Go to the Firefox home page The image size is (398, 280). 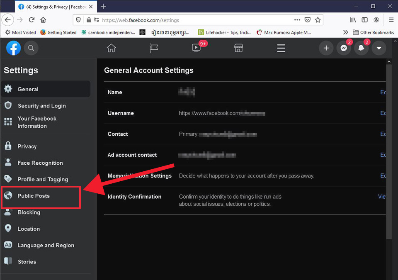click(x=44, y=20)
